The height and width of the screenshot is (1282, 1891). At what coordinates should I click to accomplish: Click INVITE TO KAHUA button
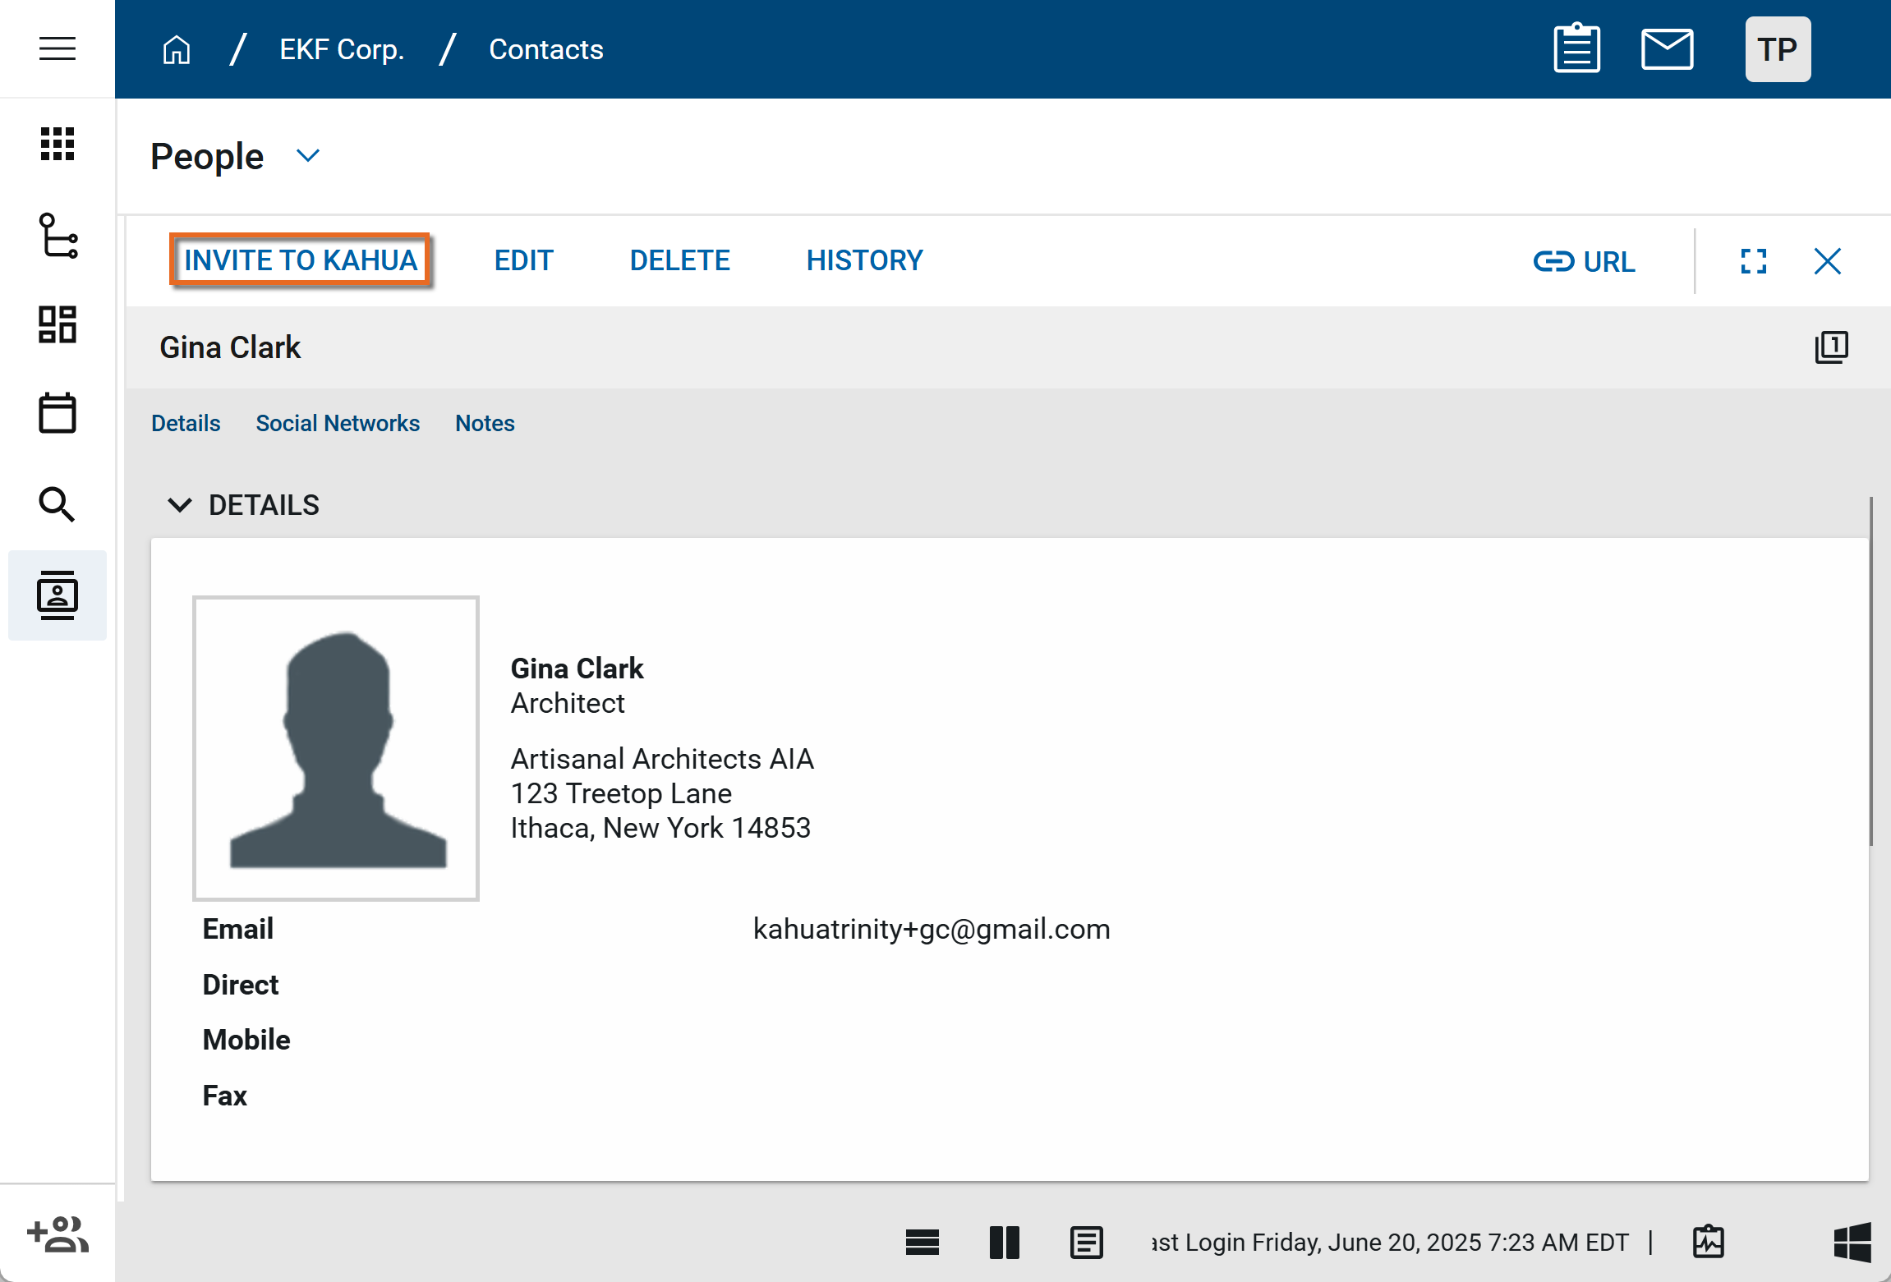tap(300, 260)
